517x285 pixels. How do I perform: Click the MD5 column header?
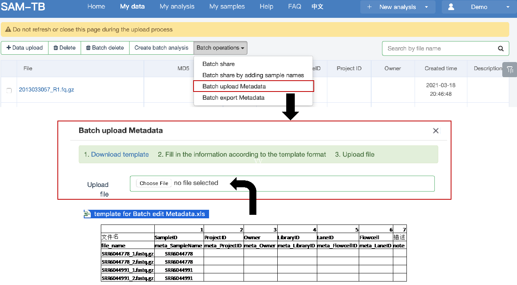[183, 68]
